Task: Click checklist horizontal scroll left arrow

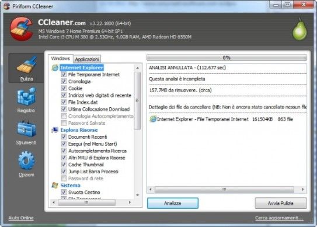Action: [54, 202]
